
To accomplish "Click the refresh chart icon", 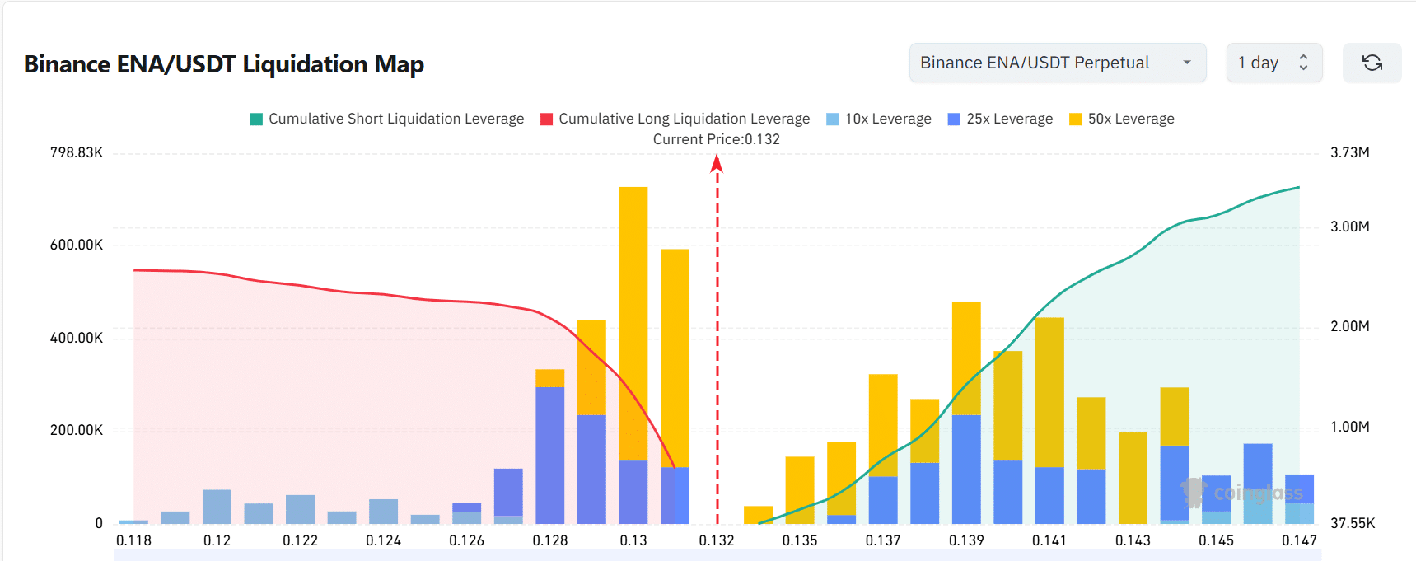I will tap(1372, 63).
